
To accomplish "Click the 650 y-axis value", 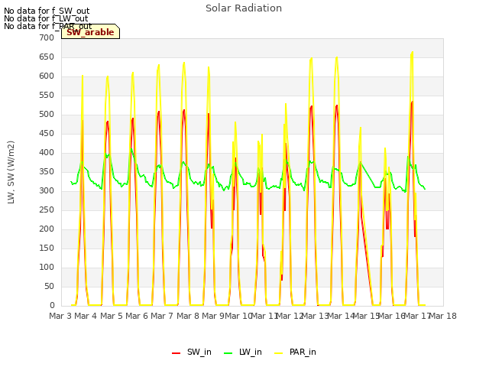I will tap(47, 57).
